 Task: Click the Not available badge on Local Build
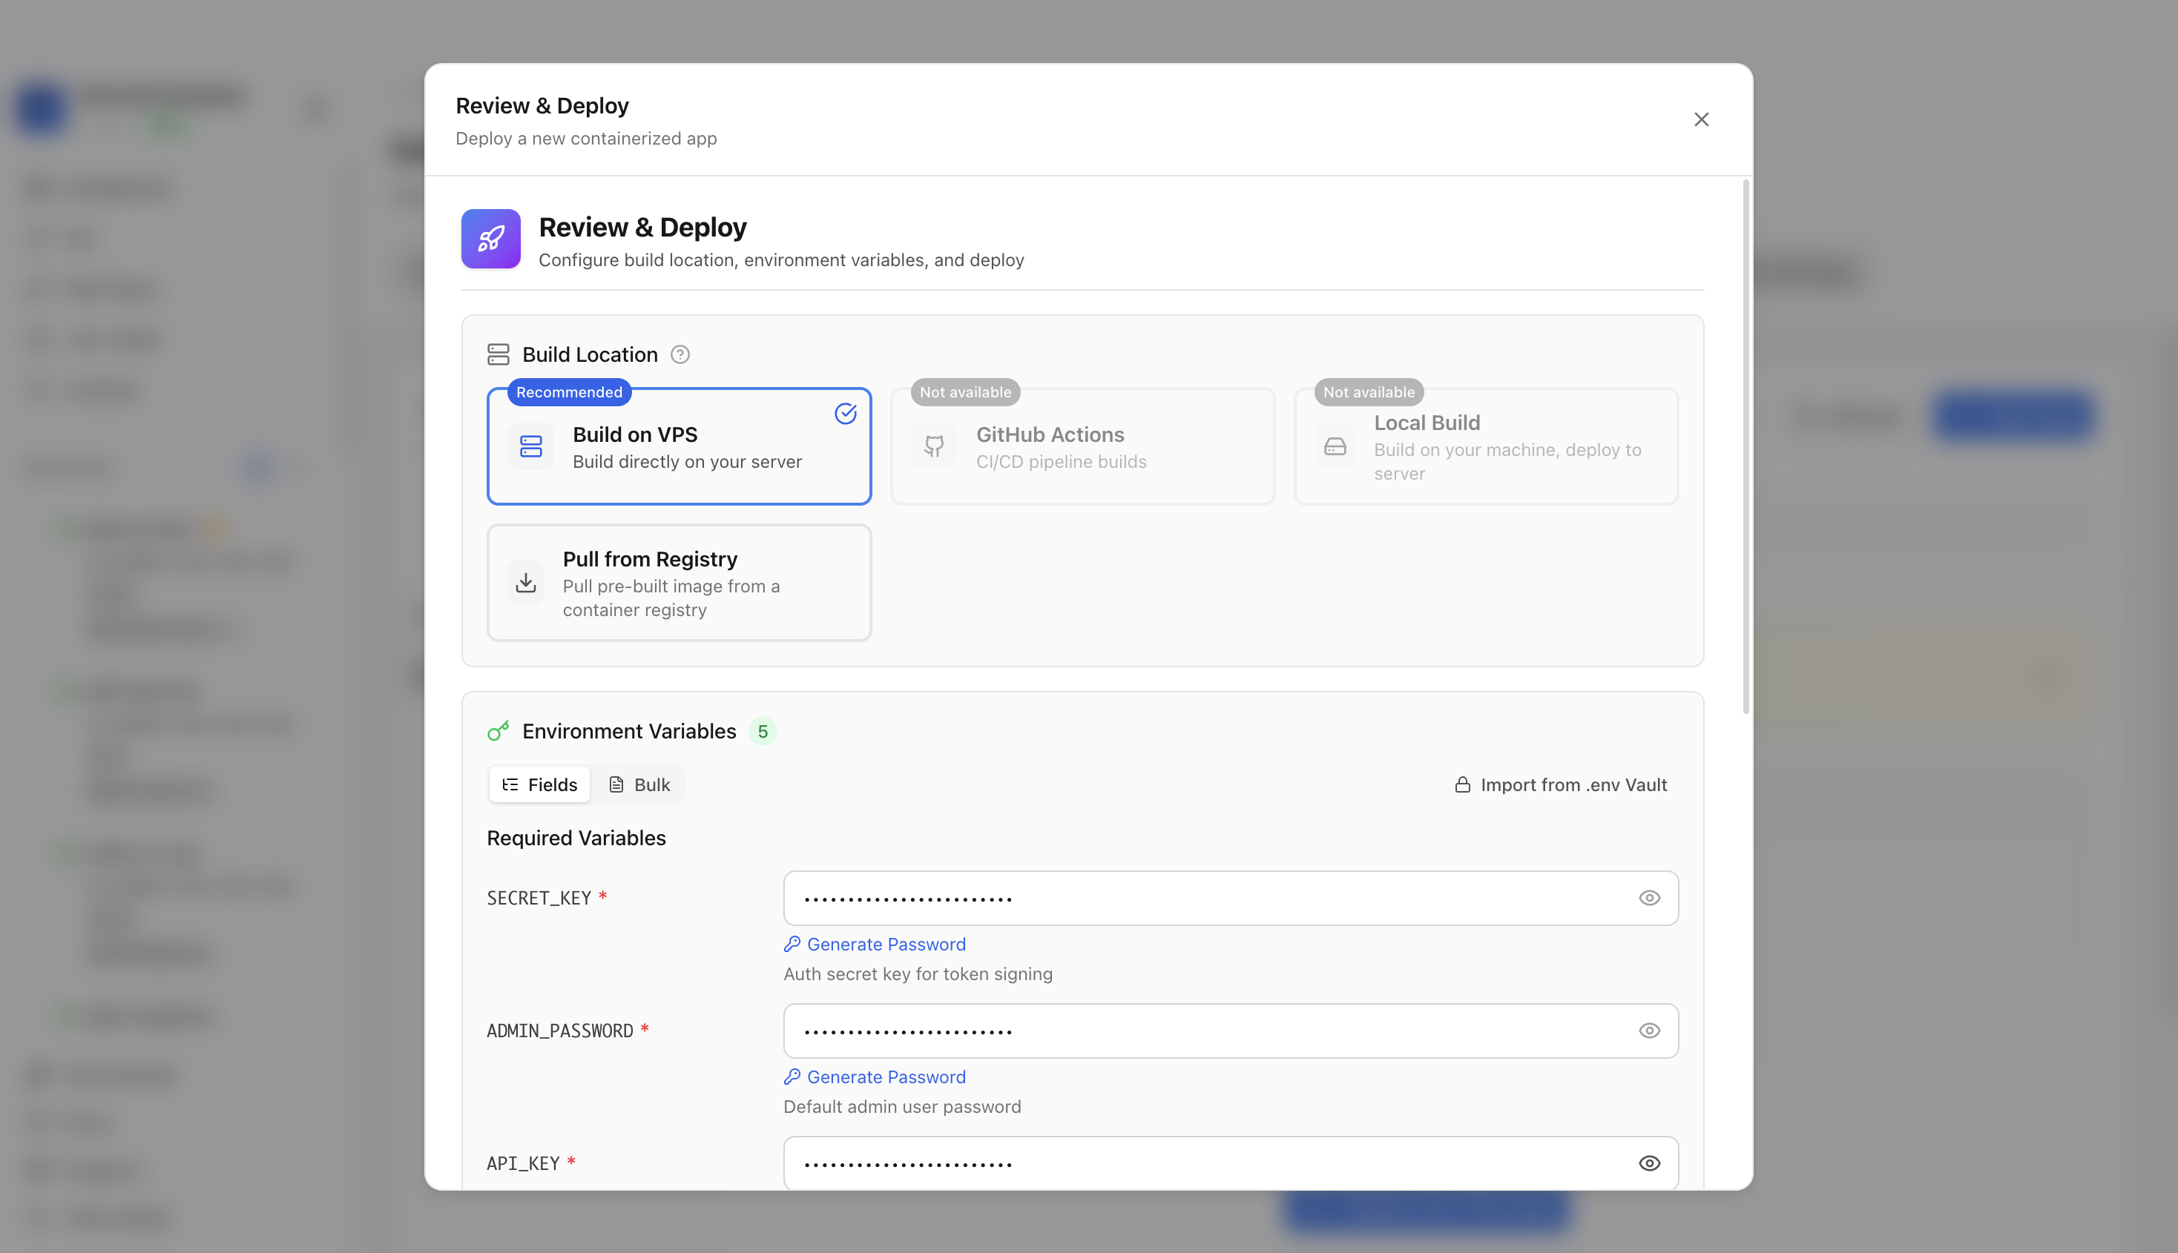(1369, 392)
